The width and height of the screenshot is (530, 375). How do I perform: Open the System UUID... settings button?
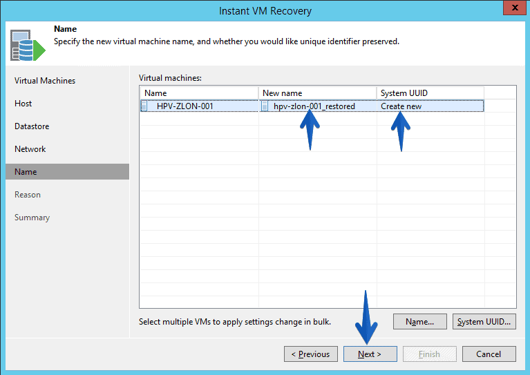pos(484,322)
